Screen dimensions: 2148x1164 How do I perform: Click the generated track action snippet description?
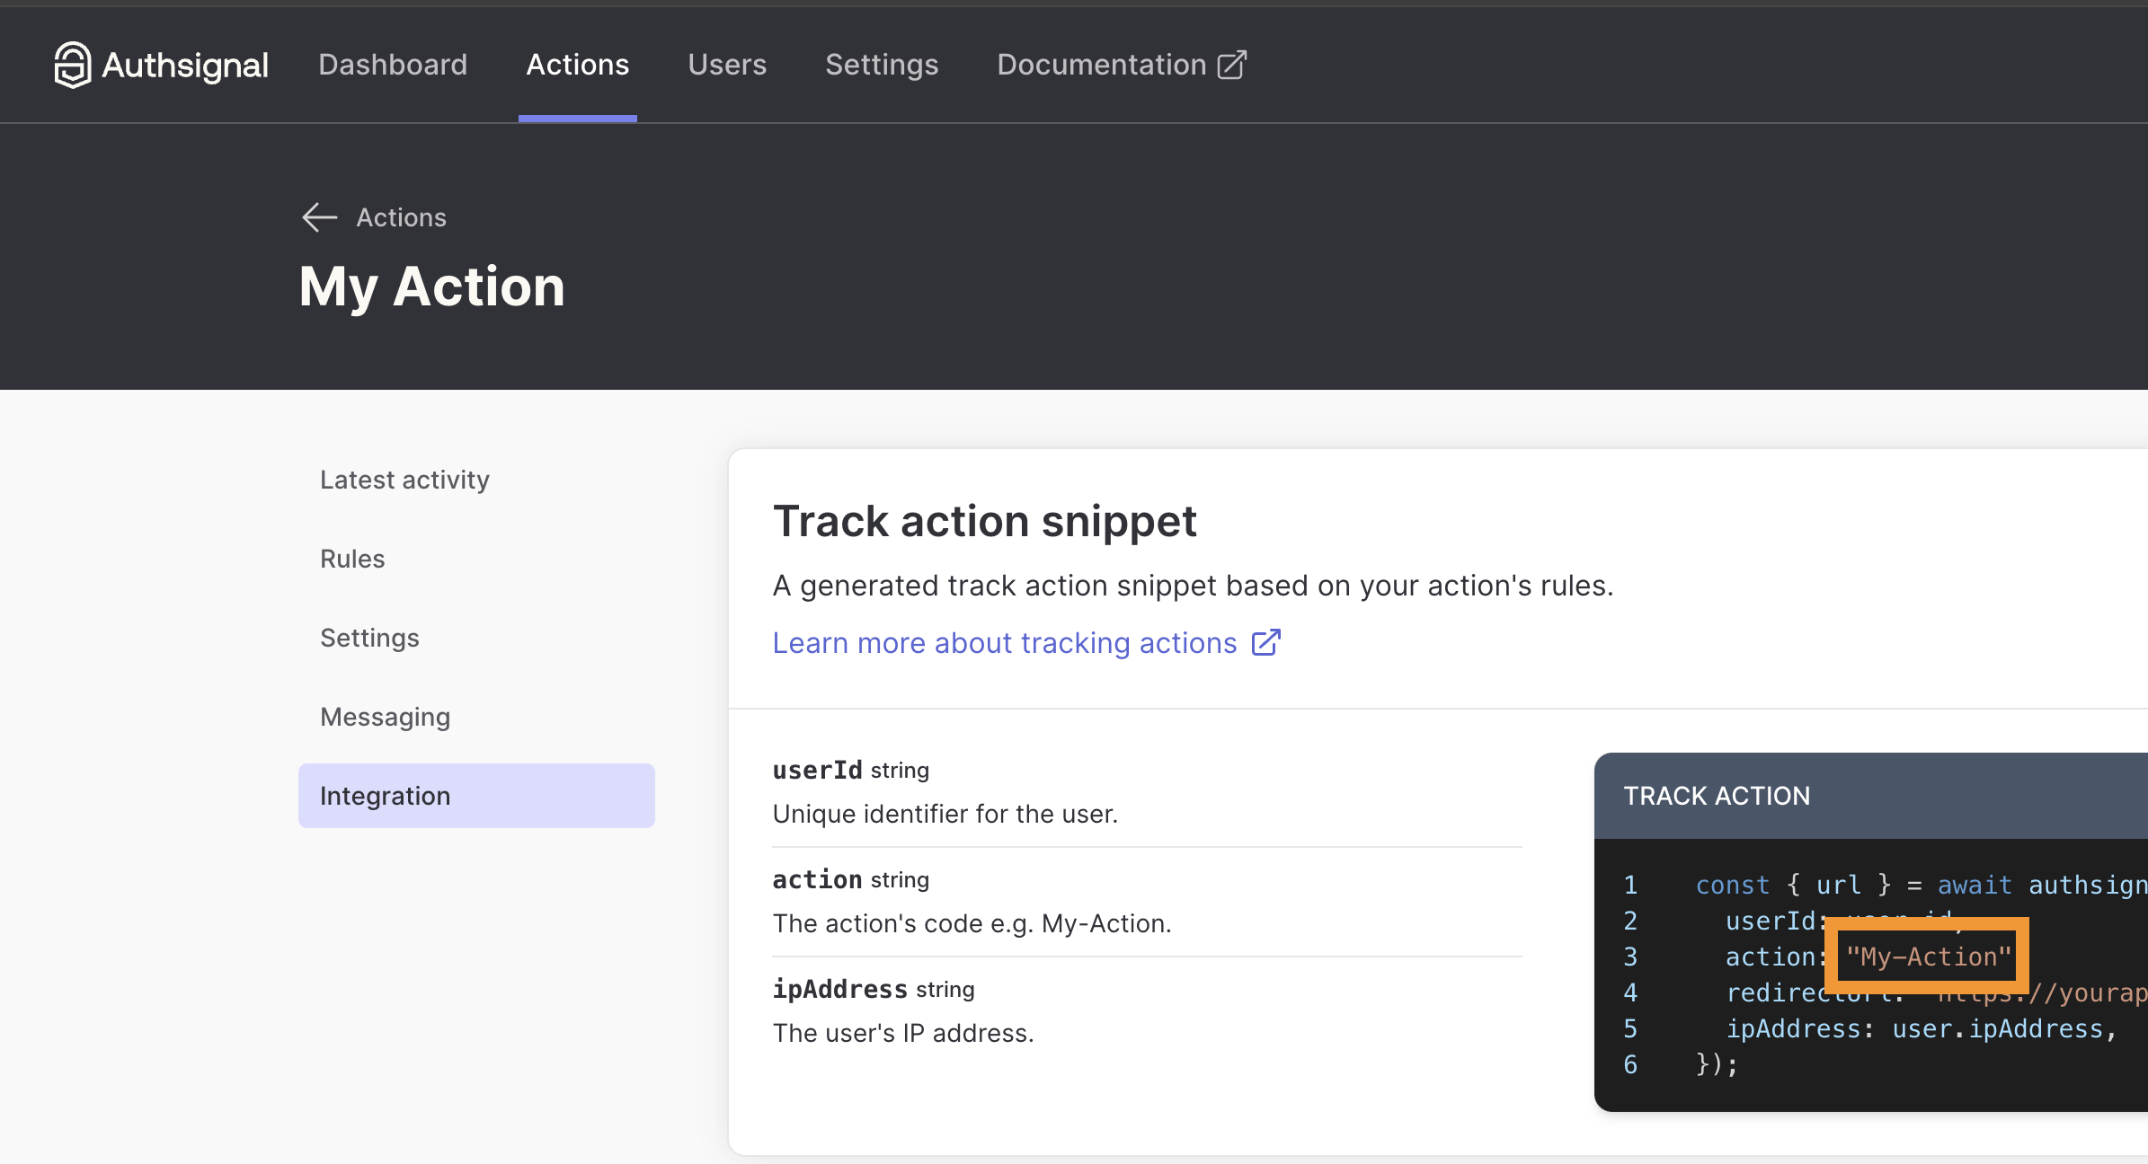pos(1194,586)
